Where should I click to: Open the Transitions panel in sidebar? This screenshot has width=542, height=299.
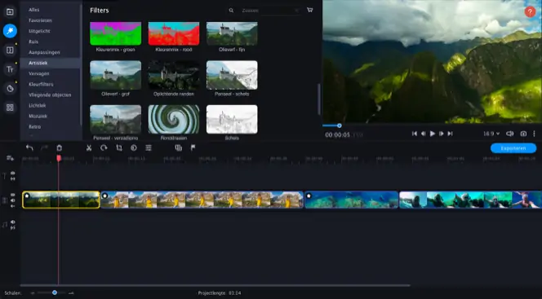[10, 51]
